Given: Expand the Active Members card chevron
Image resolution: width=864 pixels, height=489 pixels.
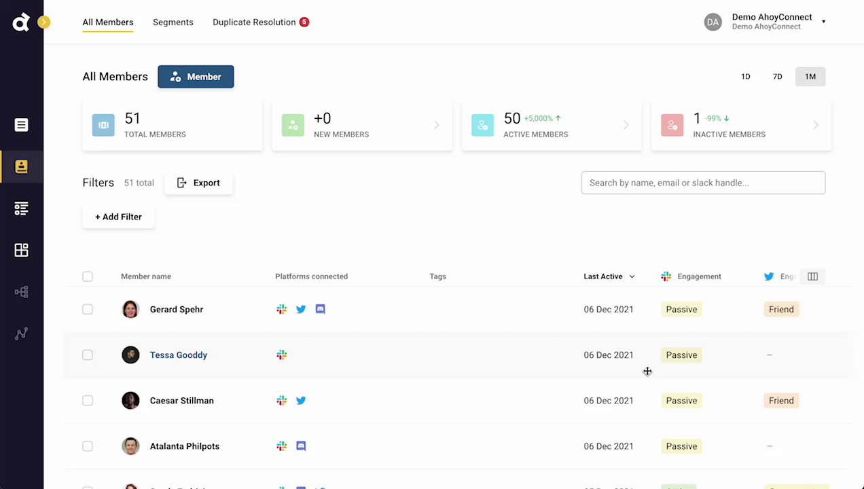Looking at the screenshot, I should pos(626,125).
